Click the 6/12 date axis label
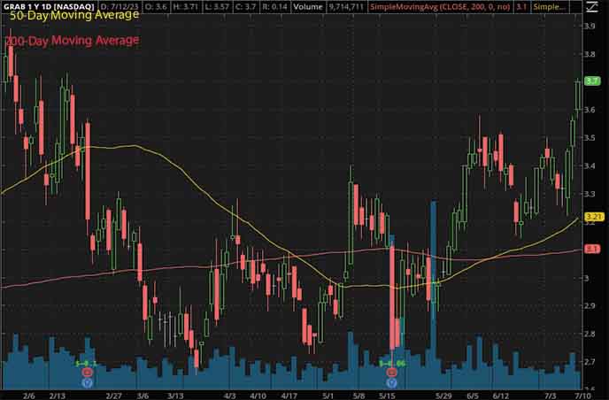 click(501, 396)
